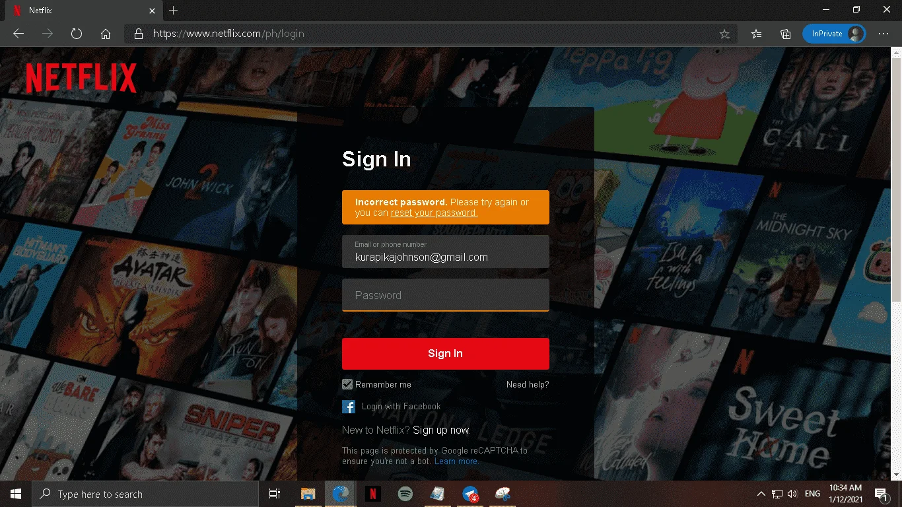Open reCAPTCHA Learn more link
902x507 pixels.
pyautogui.click(x=456, y=461)
